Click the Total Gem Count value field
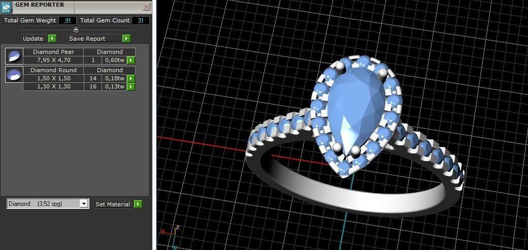This screenshot has width=528, height=250. click(x=141, y=20)
